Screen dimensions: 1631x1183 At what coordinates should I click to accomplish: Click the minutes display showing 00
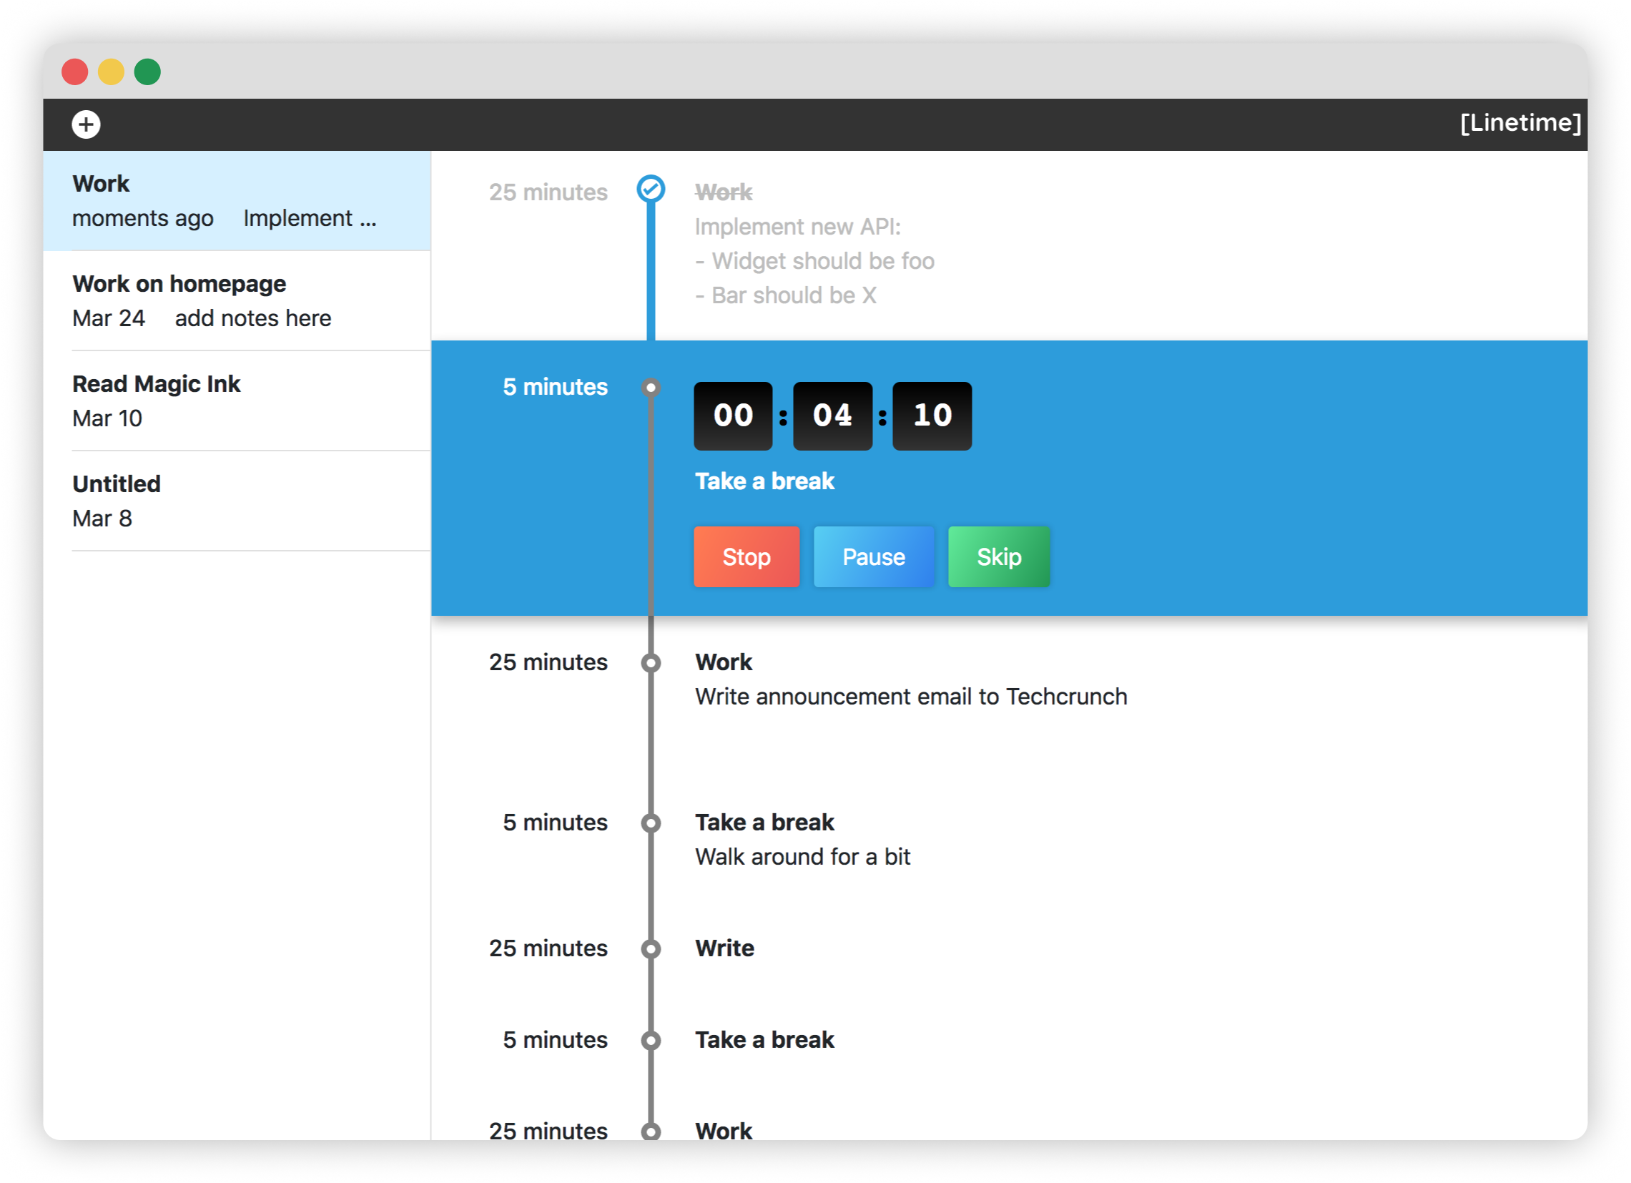pos(734,414)
